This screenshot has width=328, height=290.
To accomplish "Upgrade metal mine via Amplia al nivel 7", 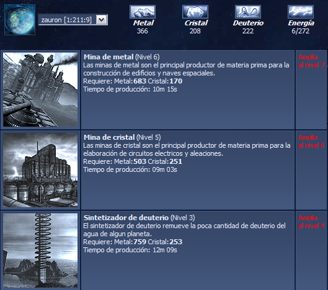I will [x=311, y=61].
